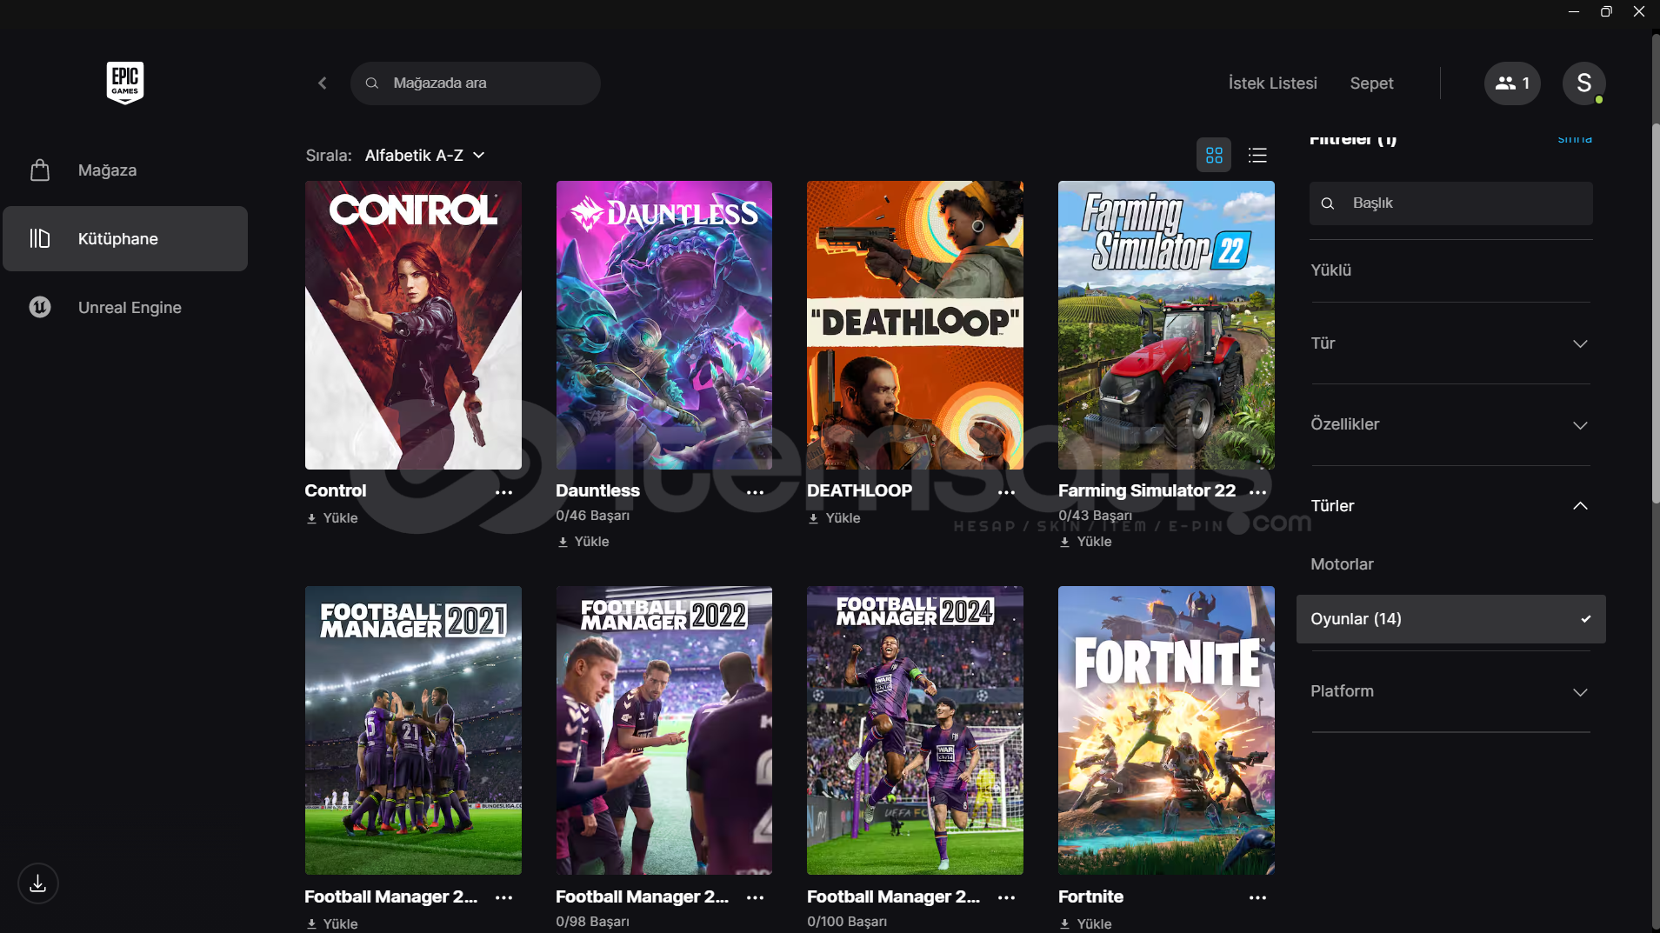Click the Epic Games logo
This screenshot has width=1660, height=933.
pyautogui.click(x=124, y=83)
